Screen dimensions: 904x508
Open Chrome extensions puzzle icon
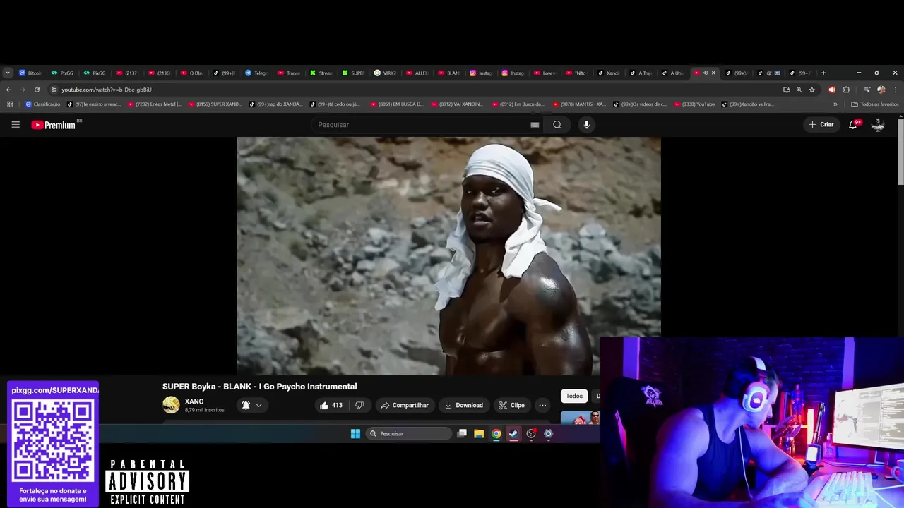pyautogui.click(x=846, y=90)
